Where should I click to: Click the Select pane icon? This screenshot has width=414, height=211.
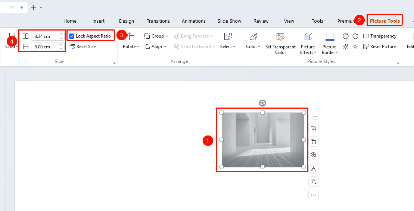coord(228,36)
